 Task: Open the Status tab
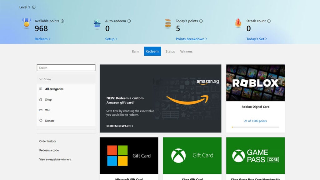(x=170, y=51)
